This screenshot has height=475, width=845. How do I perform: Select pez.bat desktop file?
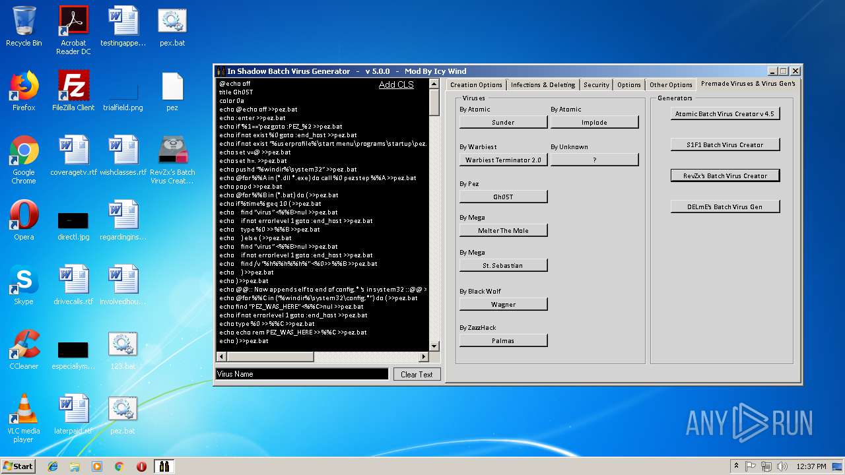[123, 414]
